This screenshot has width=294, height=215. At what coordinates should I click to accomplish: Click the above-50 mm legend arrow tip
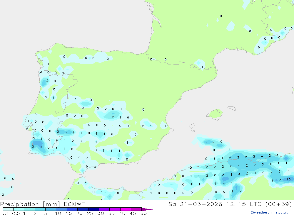click(147, 209)
